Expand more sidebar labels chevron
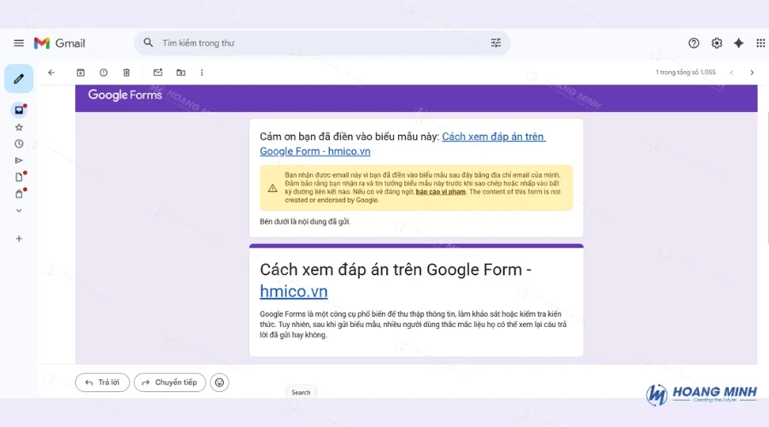This screenshot has height=427, width=769. click(19, 210)
